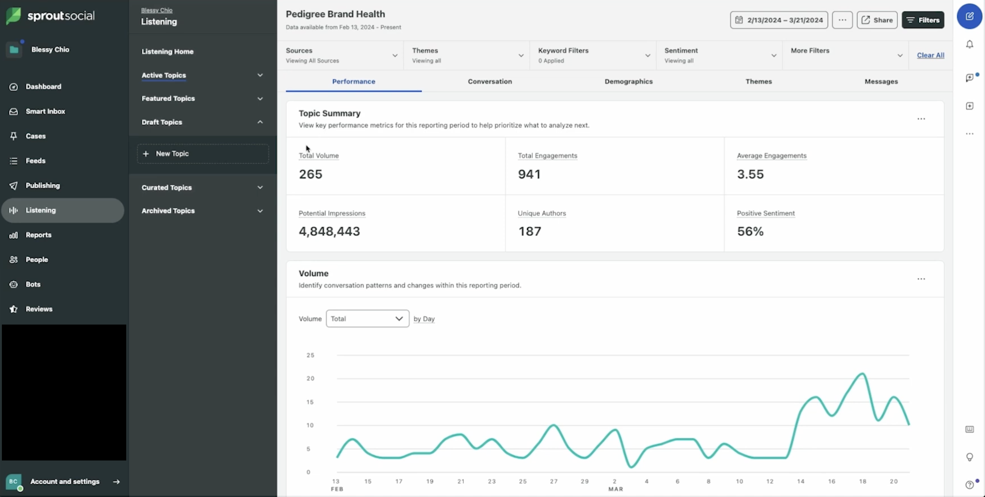The width and height of the screenshot is (985, 497).
Task: Click the Total Engagements metric label
Action: [x=547, y=156]
